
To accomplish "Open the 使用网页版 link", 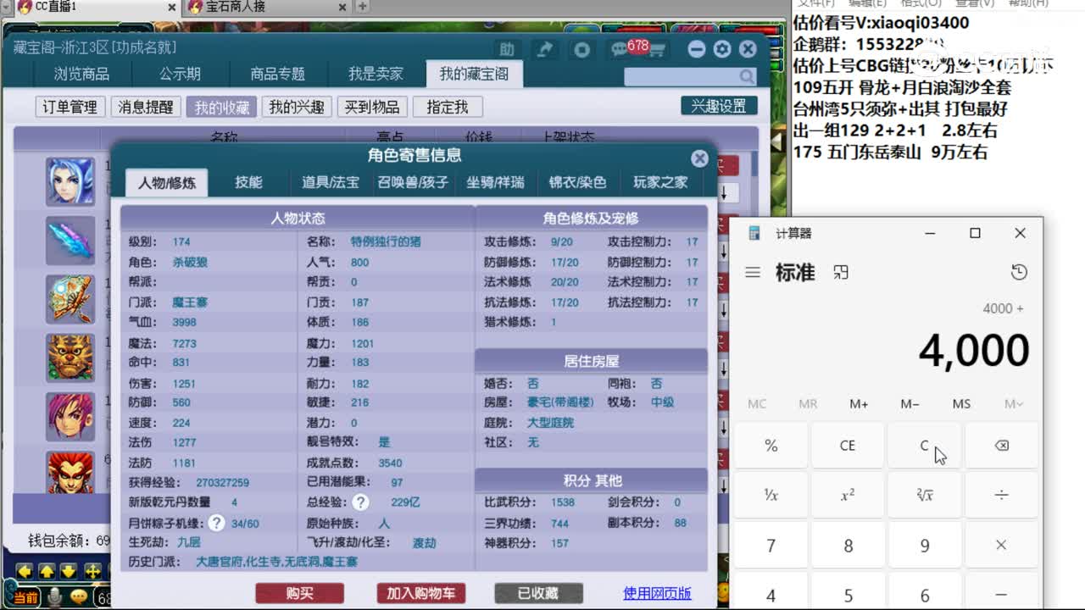I will (655, 594).
